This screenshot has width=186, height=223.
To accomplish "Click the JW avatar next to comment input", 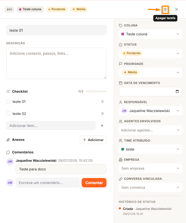I will (x=10, y=183).
